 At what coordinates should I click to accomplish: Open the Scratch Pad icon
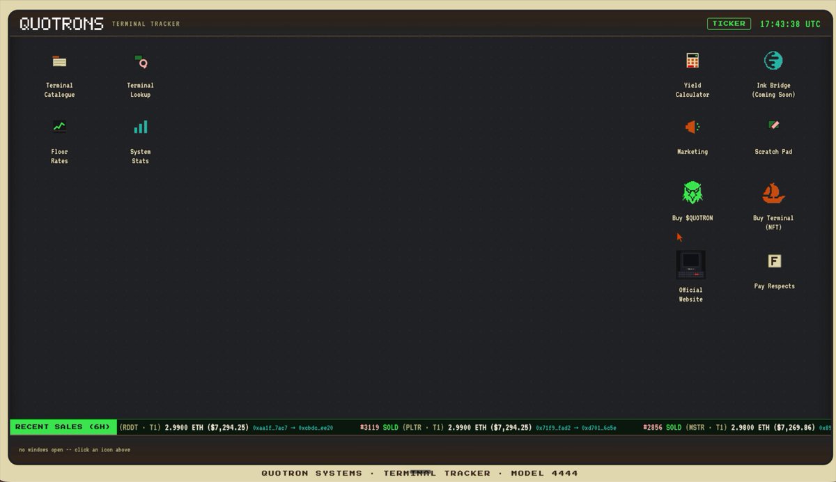[773, 125]
